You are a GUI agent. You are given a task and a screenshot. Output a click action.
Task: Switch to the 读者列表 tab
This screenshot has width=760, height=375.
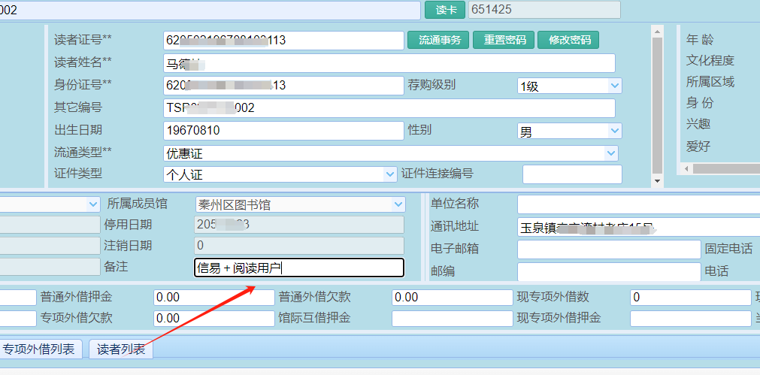coord(121,349)
